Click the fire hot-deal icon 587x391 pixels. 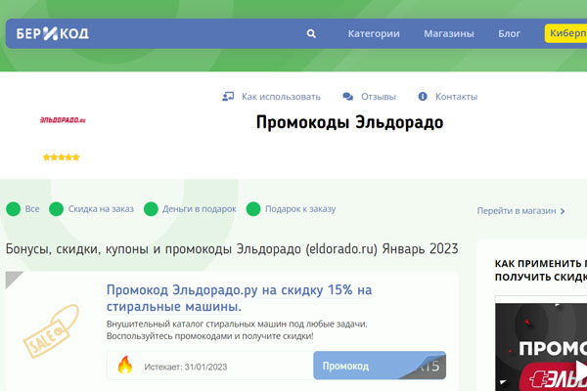(x=125, y=365)
